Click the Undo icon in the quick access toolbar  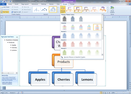pos(7,1)
